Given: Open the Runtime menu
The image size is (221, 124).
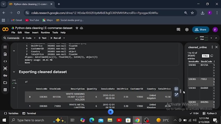Looking at the screenshot, I should 45,33.
